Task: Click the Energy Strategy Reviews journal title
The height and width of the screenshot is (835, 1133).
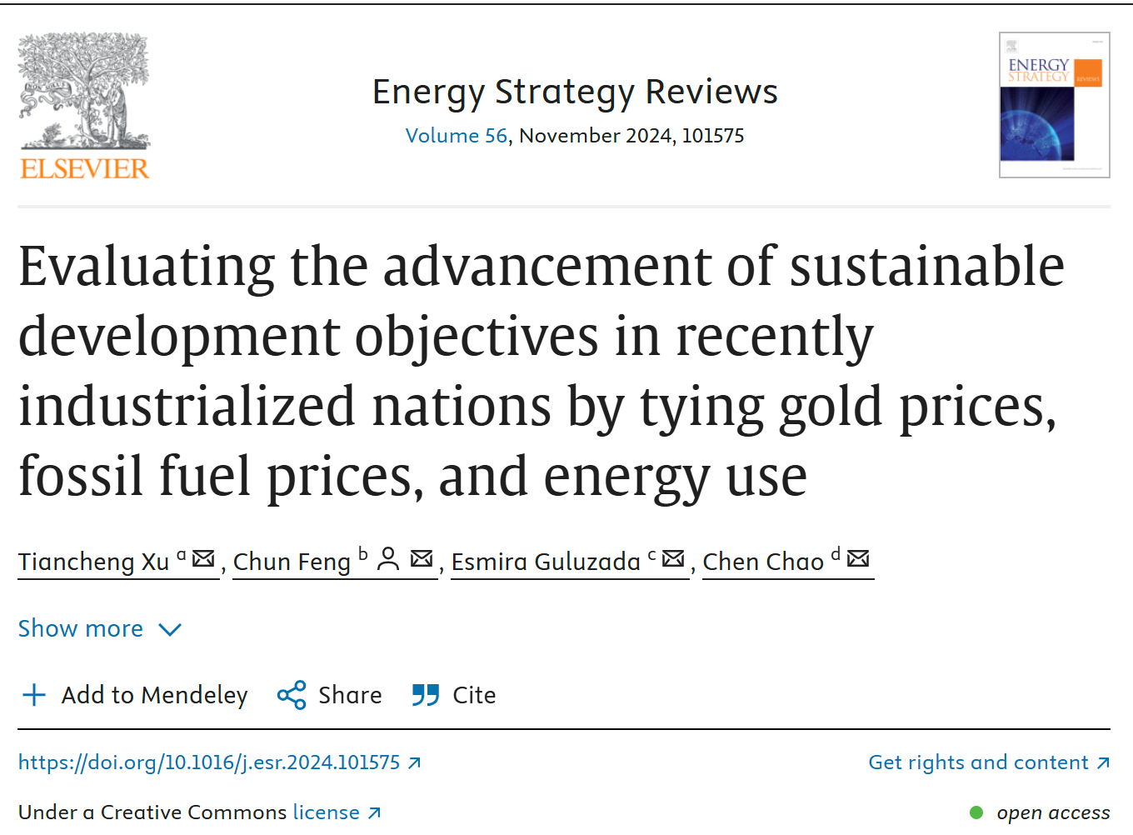Action: point(575,92)
